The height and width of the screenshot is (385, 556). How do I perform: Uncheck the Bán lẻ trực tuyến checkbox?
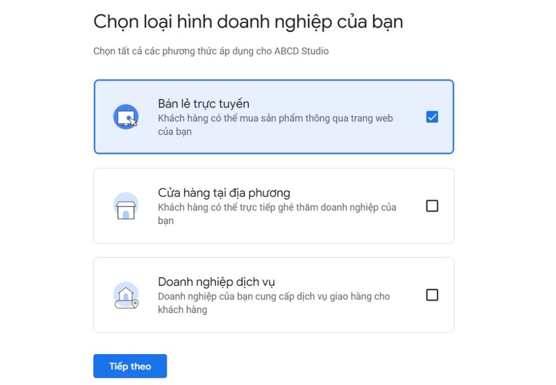pos(432,117)
